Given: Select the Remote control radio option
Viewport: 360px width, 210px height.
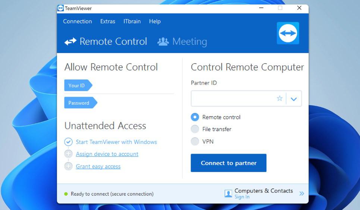Looking at the screenshot, I should tap(195, 117).
